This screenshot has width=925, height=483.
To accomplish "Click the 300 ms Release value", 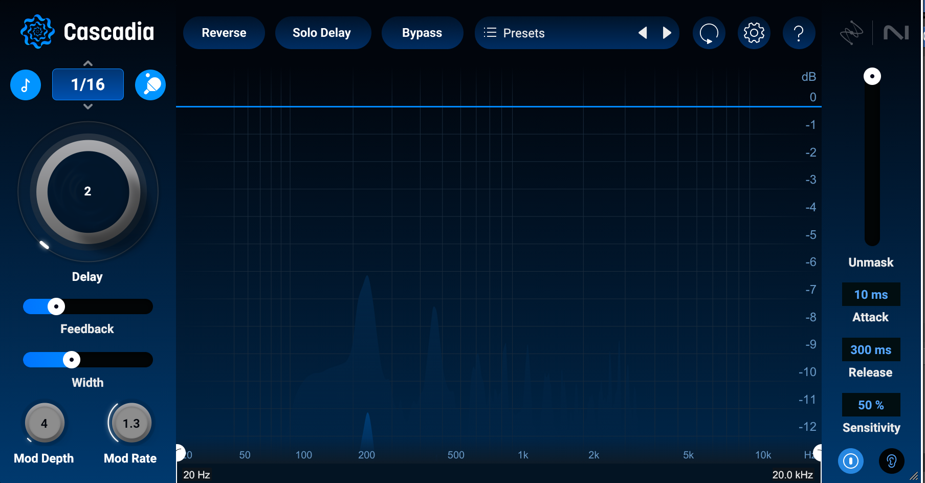I will click(871, 350).
